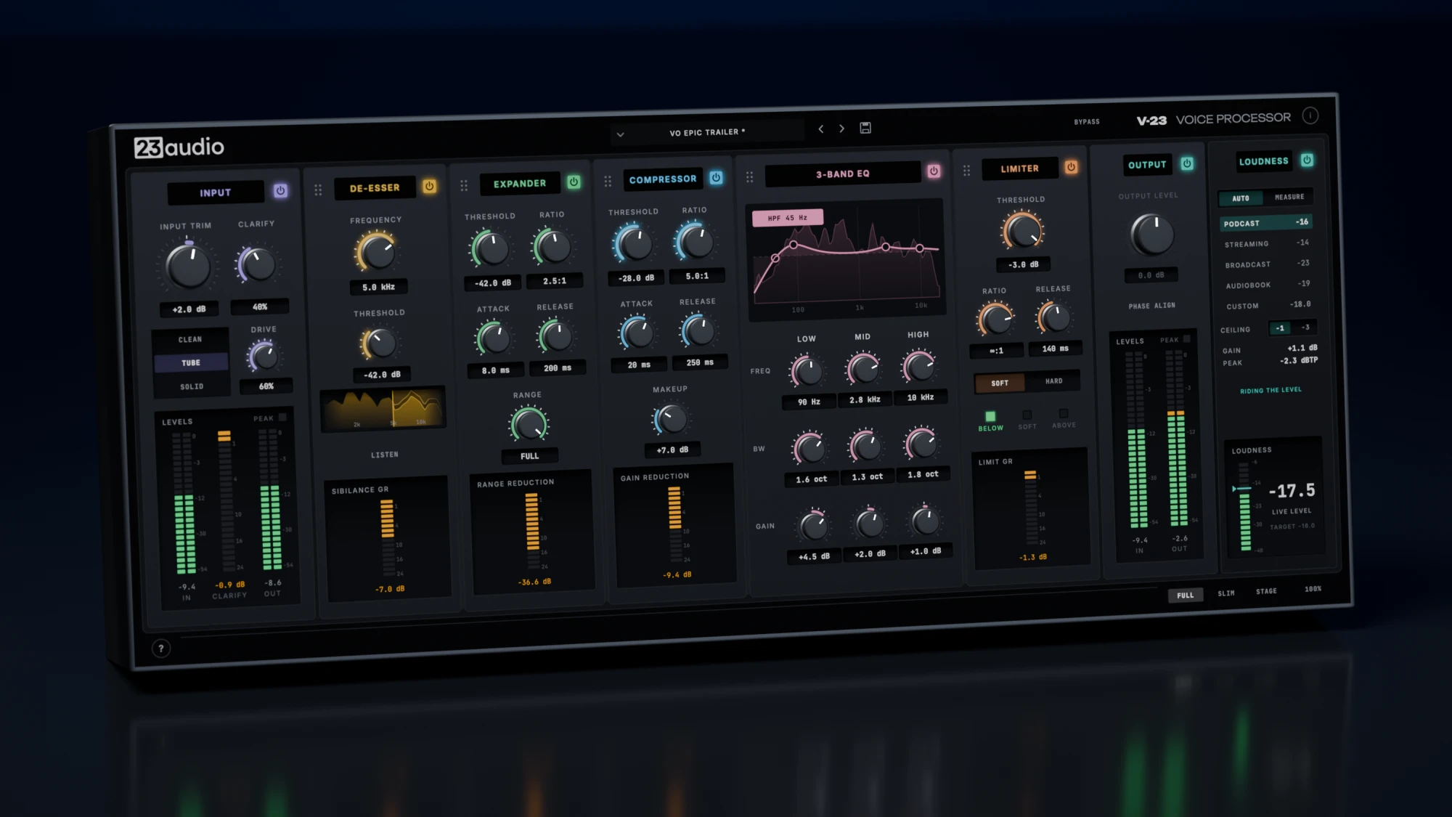
Task: Grab the Compressor module drag handle
Action: (x=608, y=181)
